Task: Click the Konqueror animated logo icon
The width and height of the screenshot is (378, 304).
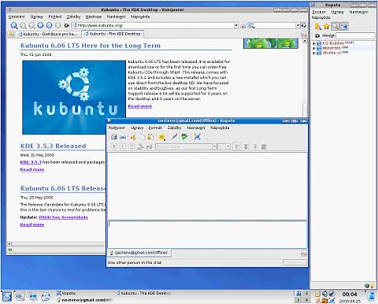Action: tap(304, 25)
